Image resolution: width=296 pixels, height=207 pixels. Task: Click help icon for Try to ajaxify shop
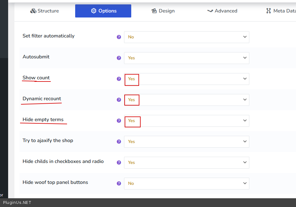(119, 141)
